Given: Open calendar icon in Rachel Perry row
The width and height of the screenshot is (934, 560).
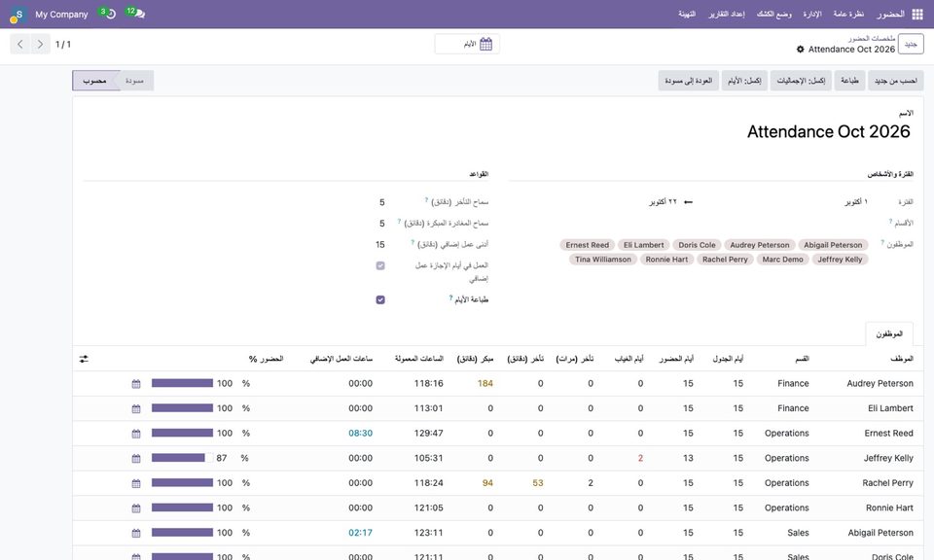Looking at the screenshot, I should 136,483.
